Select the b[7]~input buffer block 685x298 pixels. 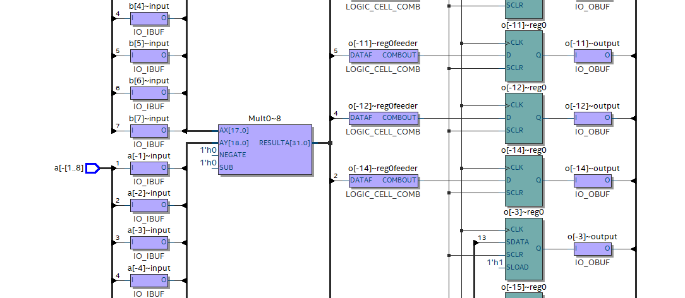pyautogui.click(x=149, y=131)
